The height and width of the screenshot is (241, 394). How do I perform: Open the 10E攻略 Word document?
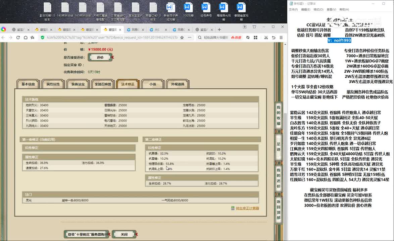click(188, 10)
